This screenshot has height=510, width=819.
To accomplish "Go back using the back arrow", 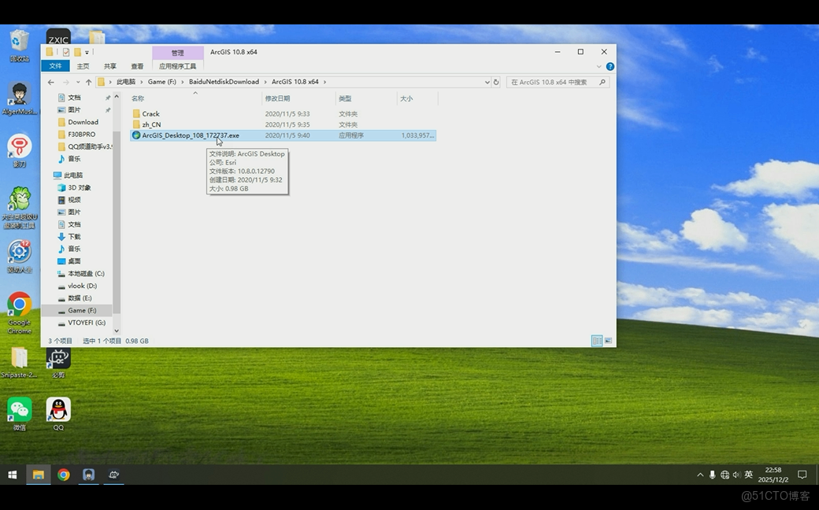I will [x=51, y=82].
